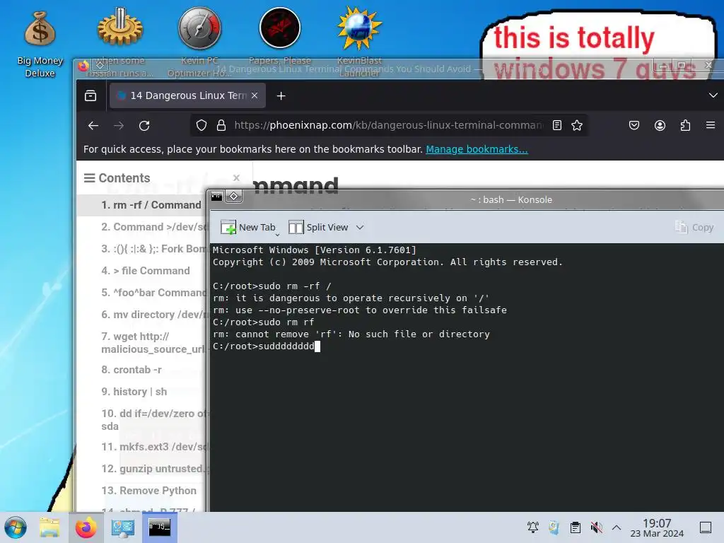Open Firefox recent browsing button
The height and width of the screenshot is (543, 724).
coord(90,95)
